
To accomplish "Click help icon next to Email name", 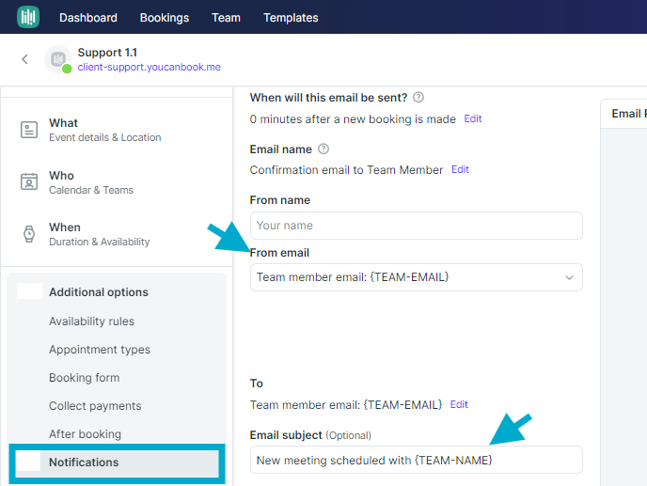I will 323,149.
